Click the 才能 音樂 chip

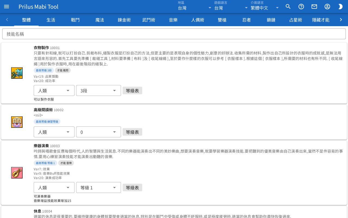pos(66,163)
